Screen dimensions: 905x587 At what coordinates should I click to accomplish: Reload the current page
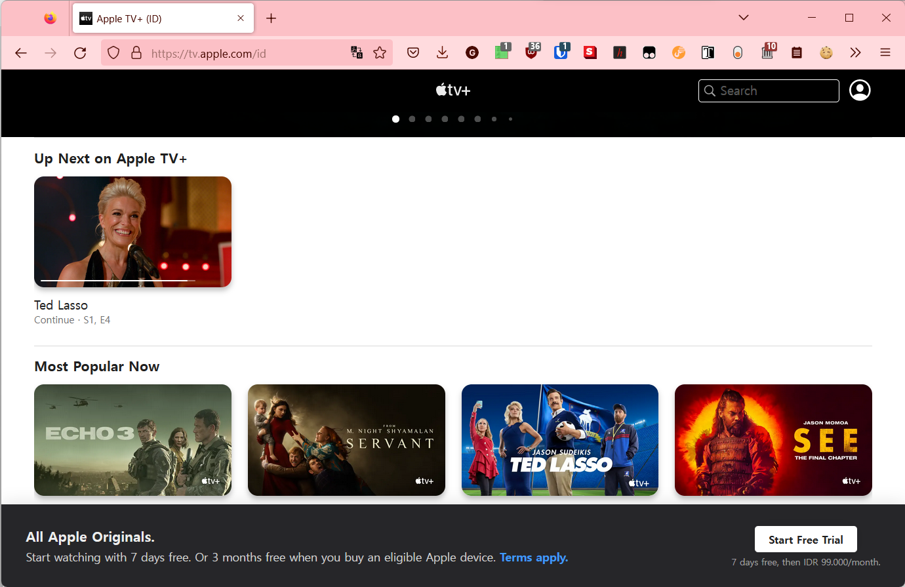point(80,53)
